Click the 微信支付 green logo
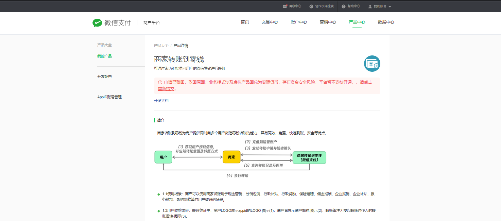 [x=97, y=23]
